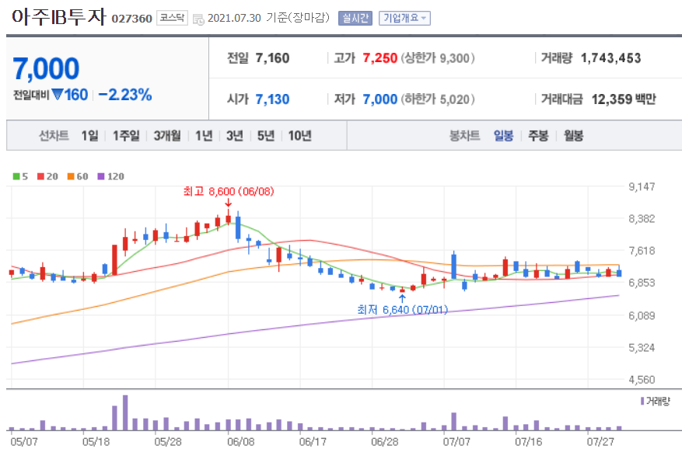Click the 6,853 price axis label
682x452 pixels.
pyautogui.click(x=642, y=283)
